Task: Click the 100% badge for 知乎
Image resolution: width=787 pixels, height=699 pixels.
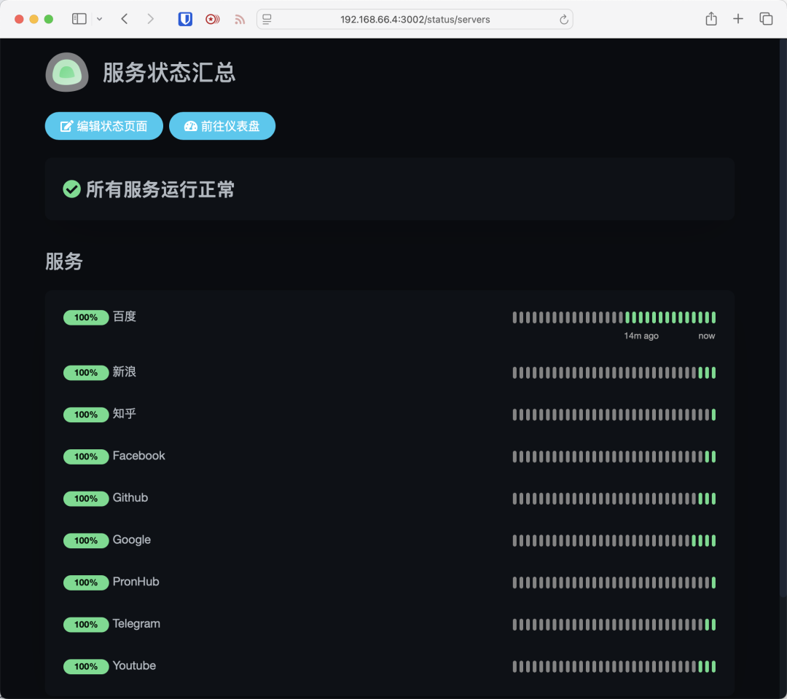Action: (x=86, y=415)
